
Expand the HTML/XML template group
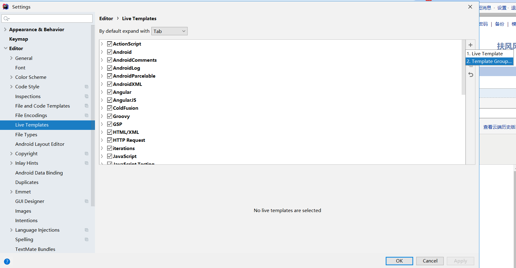pos(102,132)
